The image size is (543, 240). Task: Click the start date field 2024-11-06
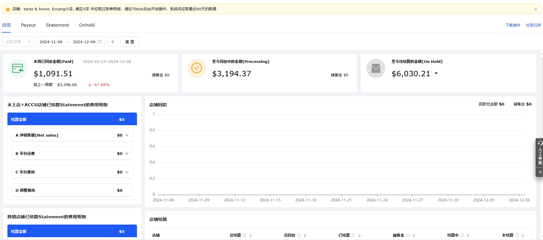tap(51, 42)
